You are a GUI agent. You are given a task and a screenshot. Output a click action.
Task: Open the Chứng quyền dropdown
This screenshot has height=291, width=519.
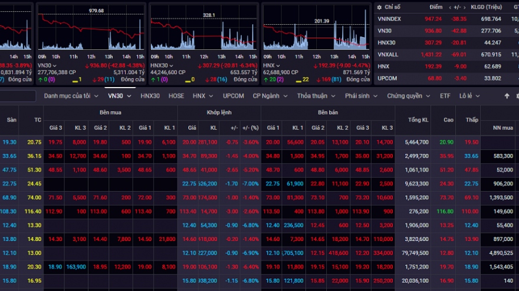[408, 96]
